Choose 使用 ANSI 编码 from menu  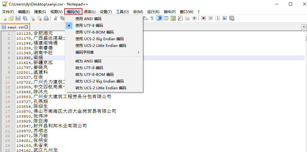click(104, 19)
